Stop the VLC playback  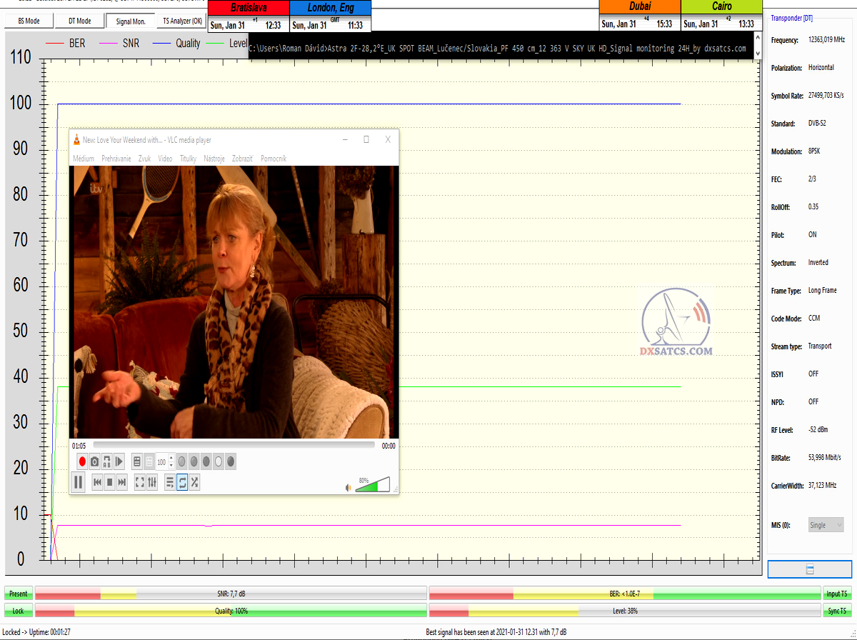110,483
